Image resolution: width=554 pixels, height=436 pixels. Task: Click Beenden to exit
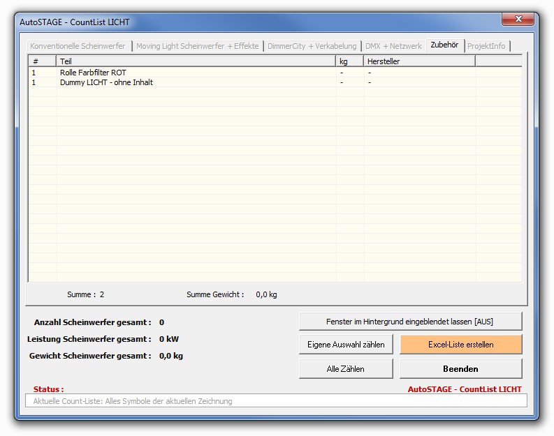460,368
